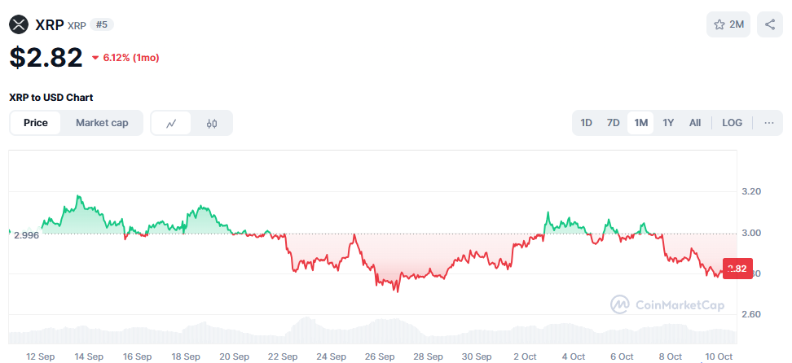
Task: Switch to the Market cap tab
Action: [102, 123]
